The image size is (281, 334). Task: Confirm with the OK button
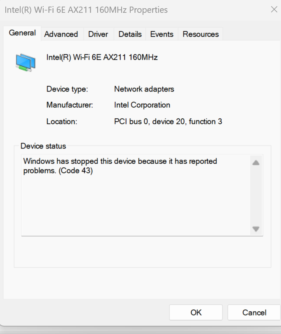pyautogui.click(x=196, y=313)
